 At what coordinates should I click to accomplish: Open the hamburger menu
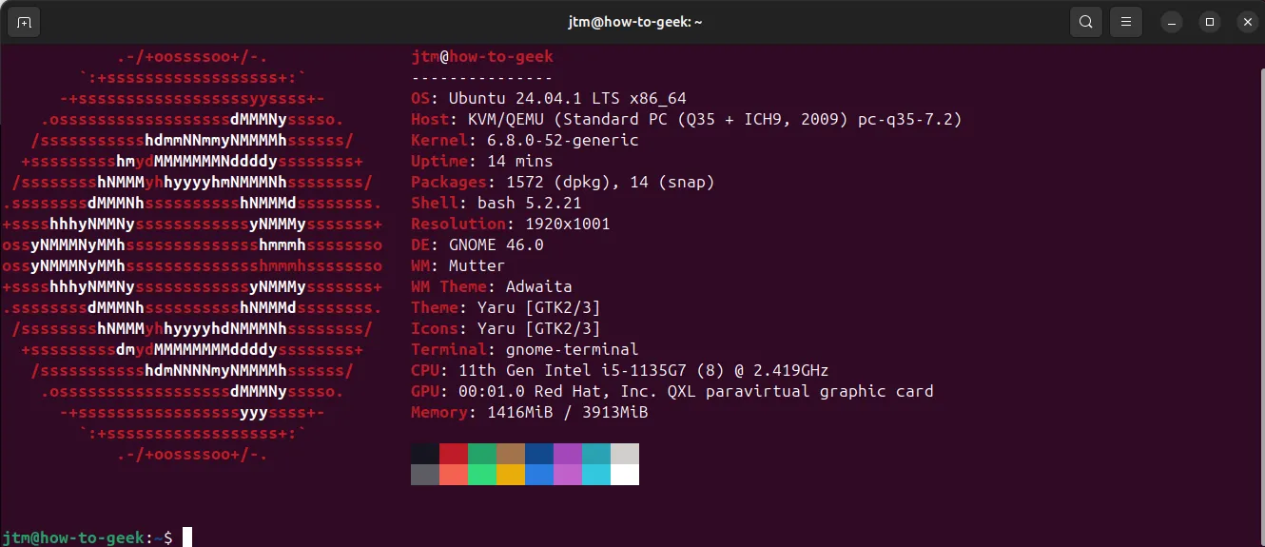click(1125, 22)
